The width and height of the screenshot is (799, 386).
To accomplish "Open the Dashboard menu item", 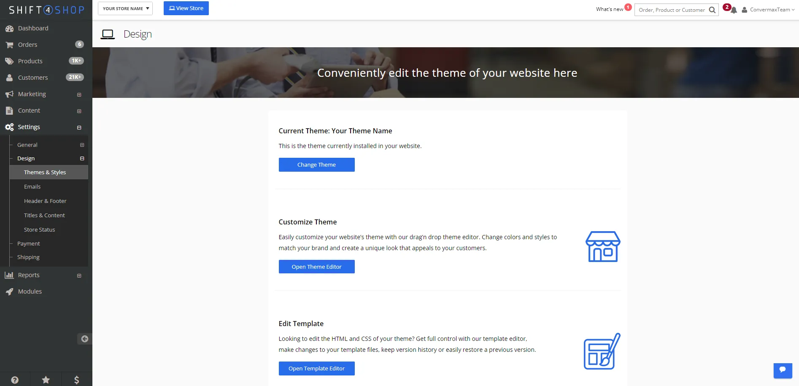I will pos(33,28).
